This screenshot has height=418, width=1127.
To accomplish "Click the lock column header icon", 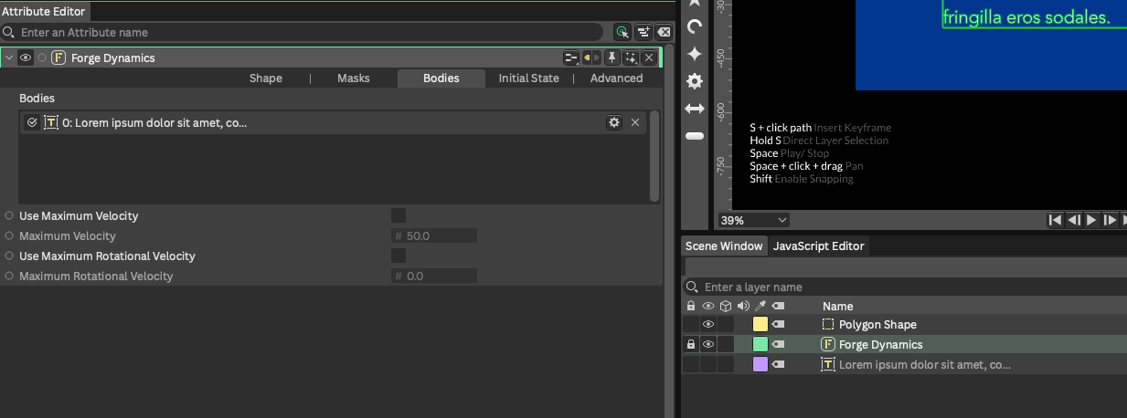I will (691, 307).
